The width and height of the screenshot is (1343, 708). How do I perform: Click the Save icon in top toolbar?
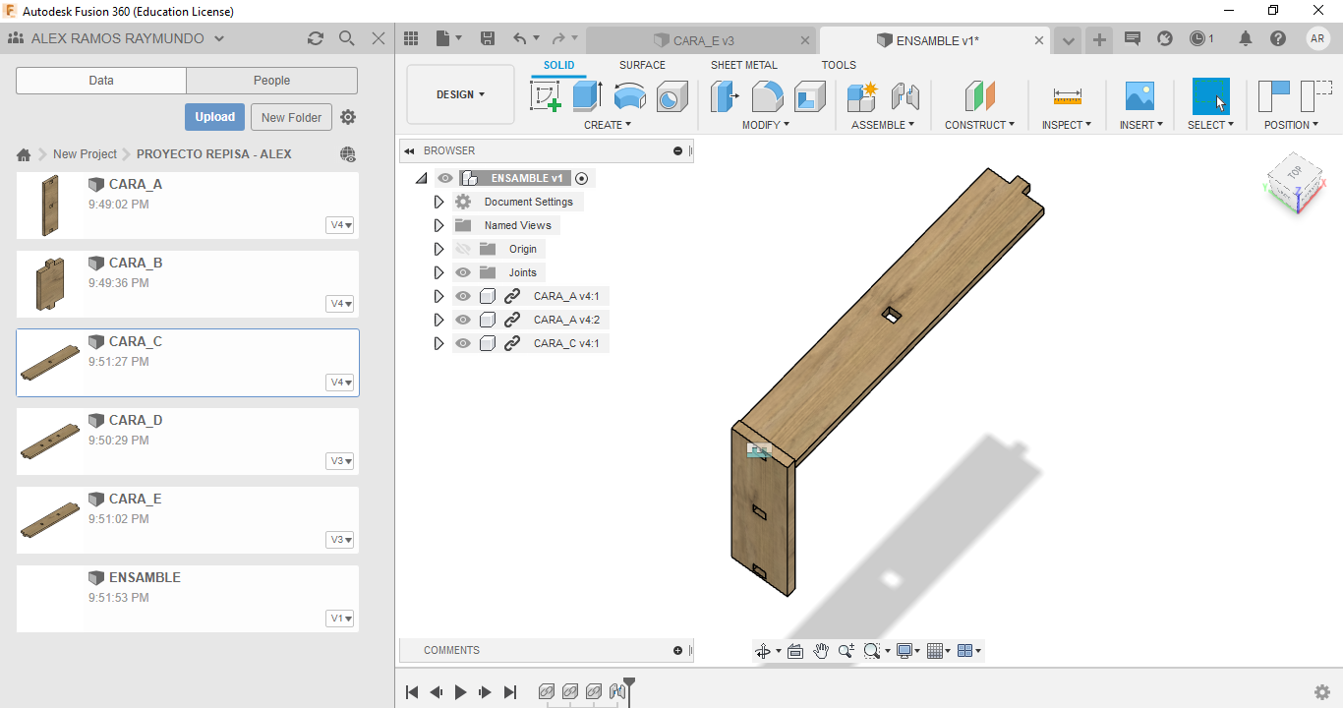[488, 39]
